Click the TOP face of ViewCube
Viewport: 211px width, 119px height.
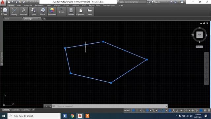point(199,35)
